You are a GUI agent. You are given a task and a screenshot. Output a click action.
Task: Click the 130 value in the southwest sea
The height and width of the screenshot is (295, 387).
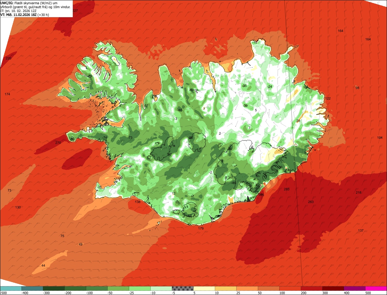18,207
